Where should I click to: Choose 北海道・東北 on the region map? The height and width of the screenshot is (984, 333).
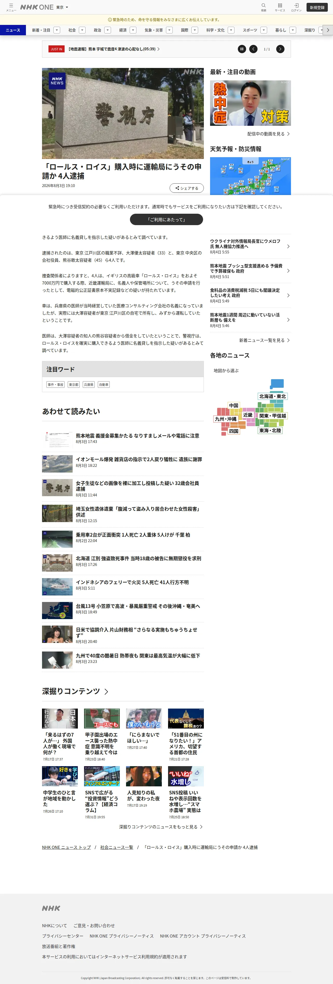pyautogui.click(x=272, y=396)
